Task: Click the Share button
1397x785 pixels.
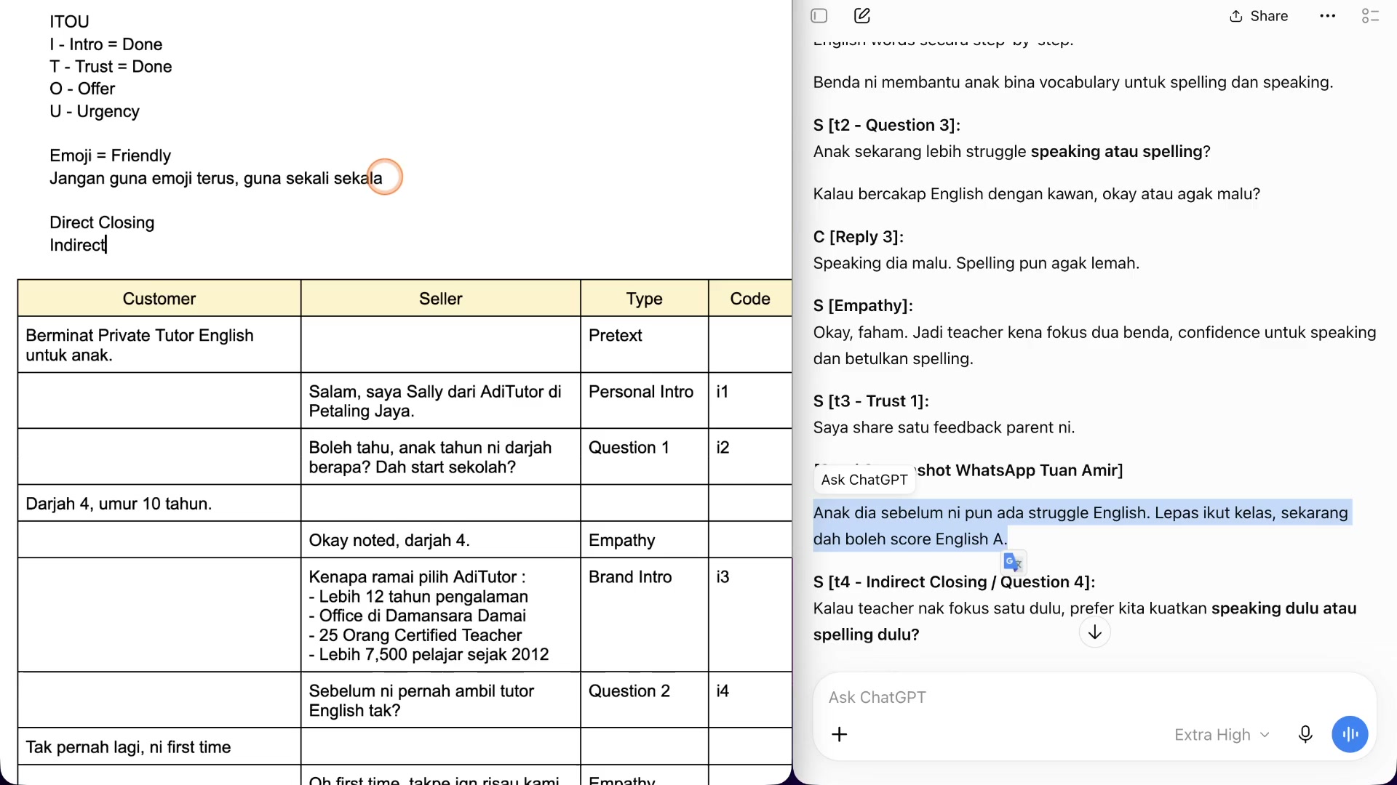Action: tap(1259, 16)
